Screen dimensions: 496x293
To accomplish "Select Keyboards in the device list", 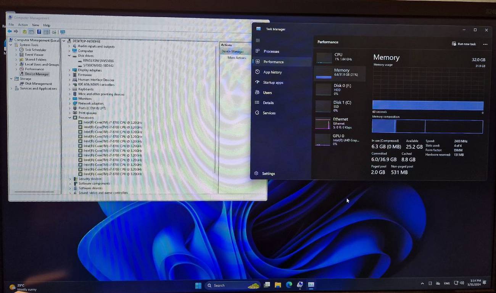I will [86, 89].
